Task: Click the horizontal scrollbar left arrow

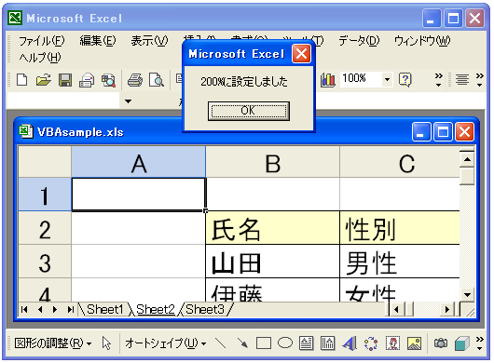Action: coord(396,310)
